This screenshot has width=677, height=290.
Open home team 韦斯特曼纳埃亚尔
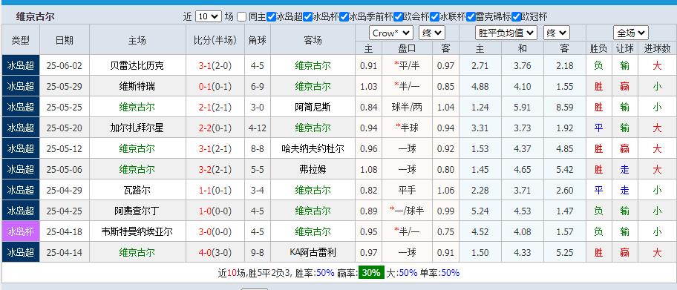click(x=137, y=231)
